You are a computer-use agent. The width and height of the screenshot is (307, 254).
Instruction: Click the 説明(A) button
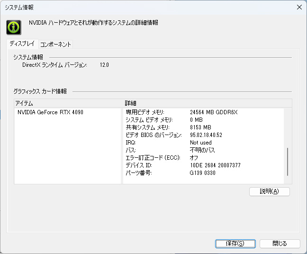point(269,191)
